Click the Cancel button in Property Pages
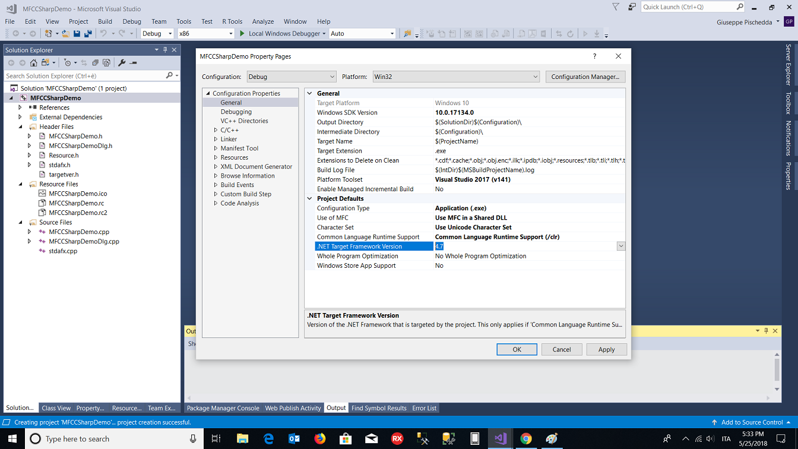 click(562, 349)
